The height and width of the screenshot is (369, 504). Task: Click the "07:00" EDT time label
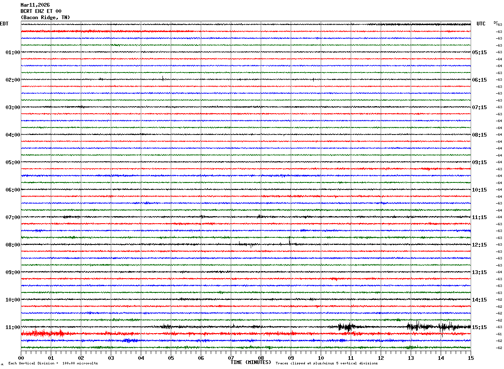(13, 217)
